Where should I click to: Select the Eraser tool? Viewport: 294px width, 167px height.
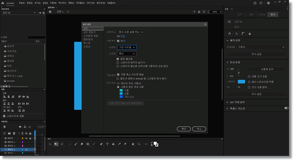point(82,144)
